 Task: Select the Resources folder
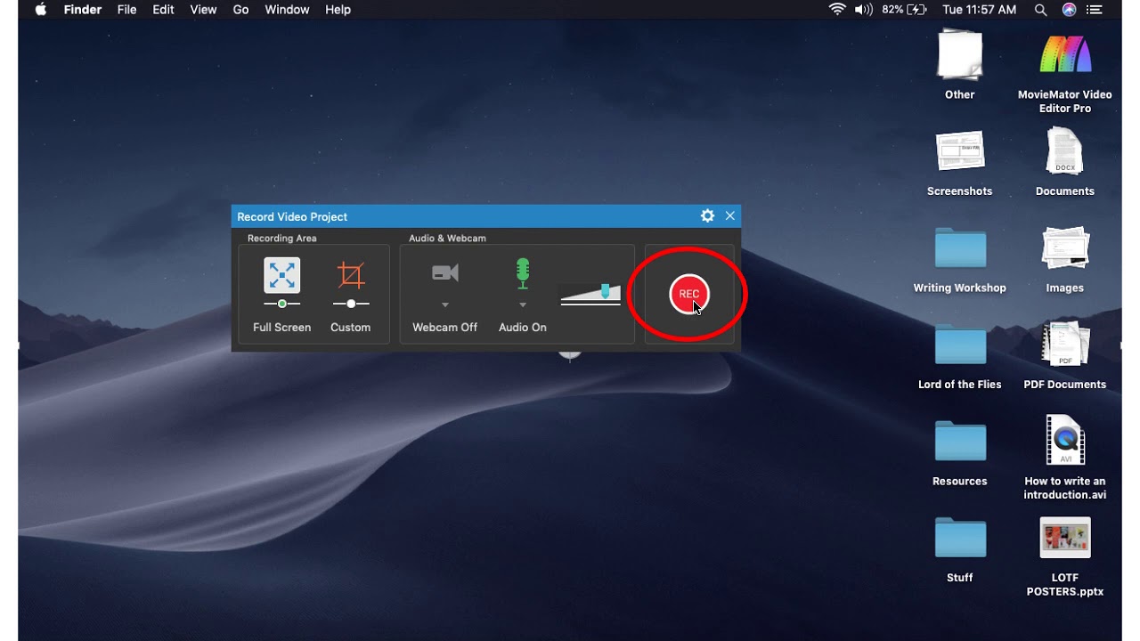[960, 454]
